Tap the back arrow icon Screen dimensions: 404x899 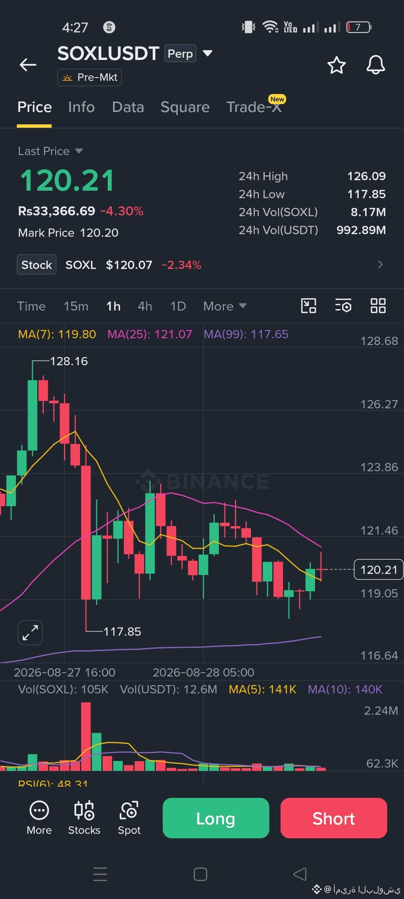(28, 65)
